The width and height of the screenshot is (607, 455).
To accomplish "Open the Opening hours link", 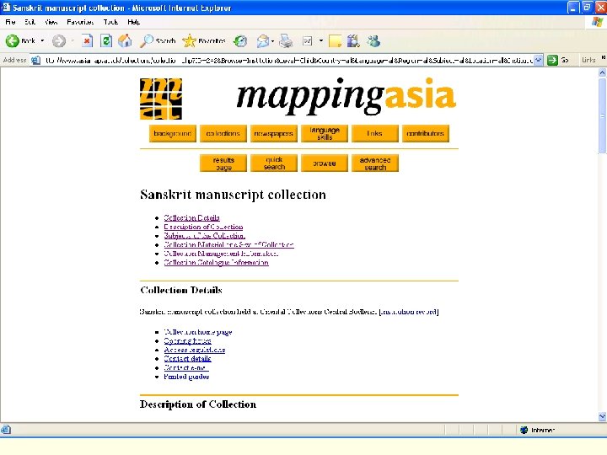I will pyautogui.click(x=187, y=341).
